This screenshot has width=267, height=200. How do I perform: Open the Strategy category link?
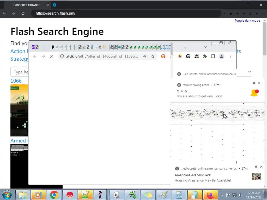point(19,59)
